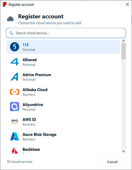The image size is (132, 170).
Task: Click the magnifier icon in search box
Action: (x=11, y=33)
